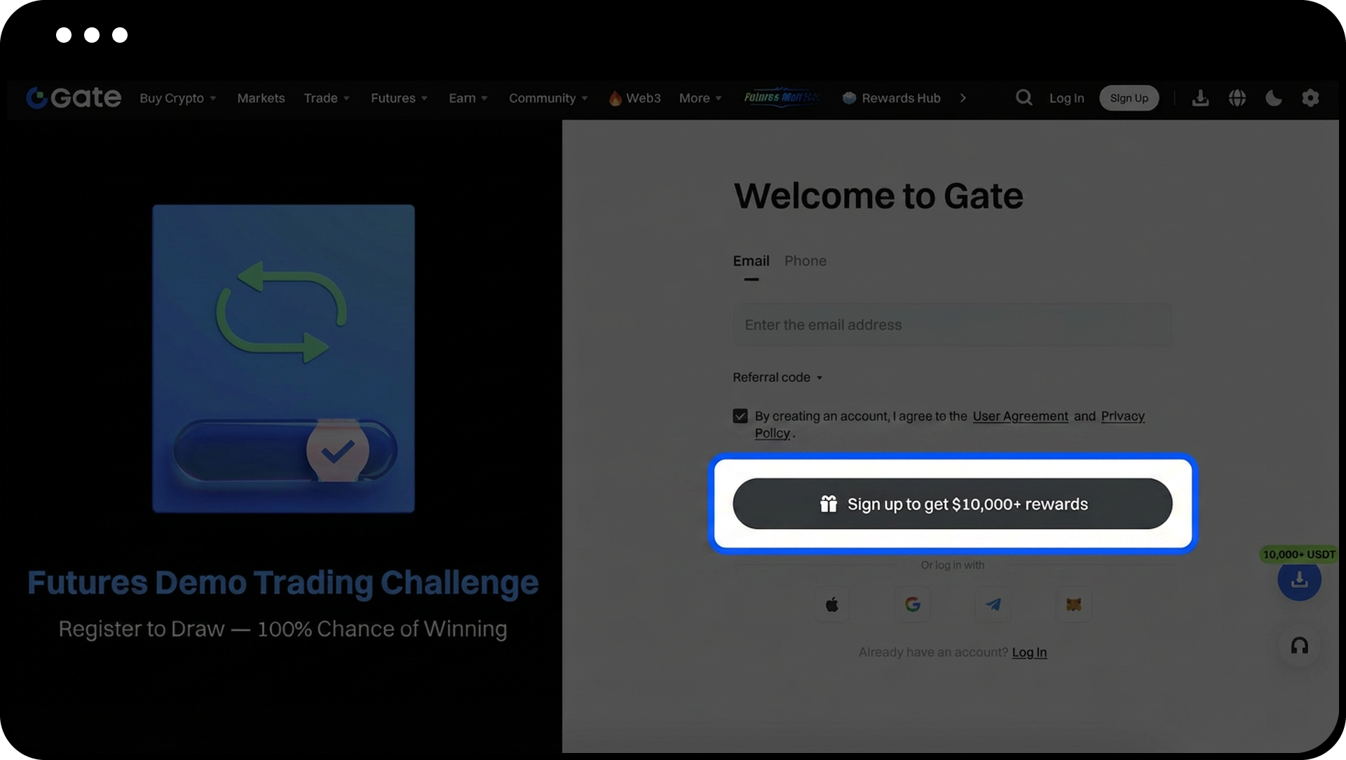Click Sign up to get $10,000+ rewards
Screen dimensions: 1346x760
[x=952, y=504]
